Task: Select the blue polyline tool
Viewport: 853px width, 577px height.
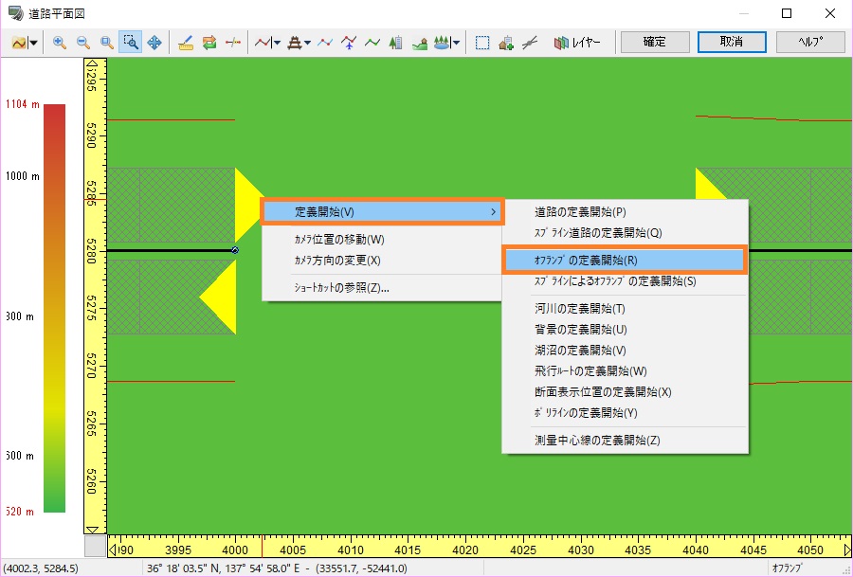Action: 325,43
